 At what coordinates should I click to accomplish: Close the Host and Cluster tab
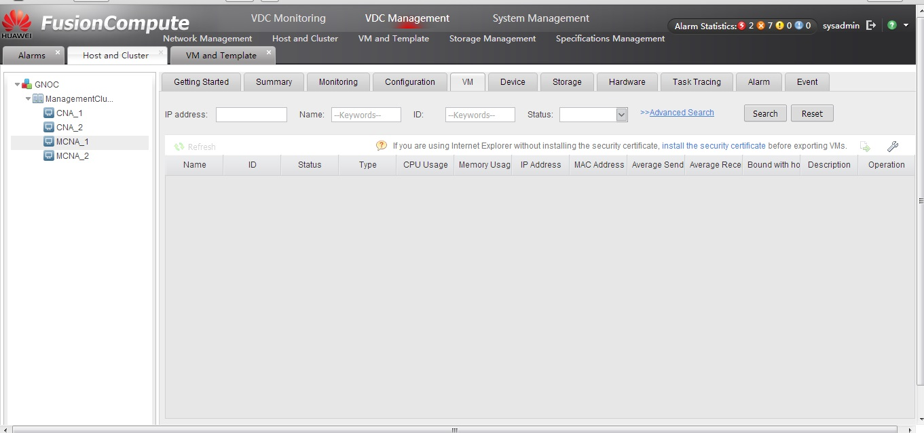[162, 52]
